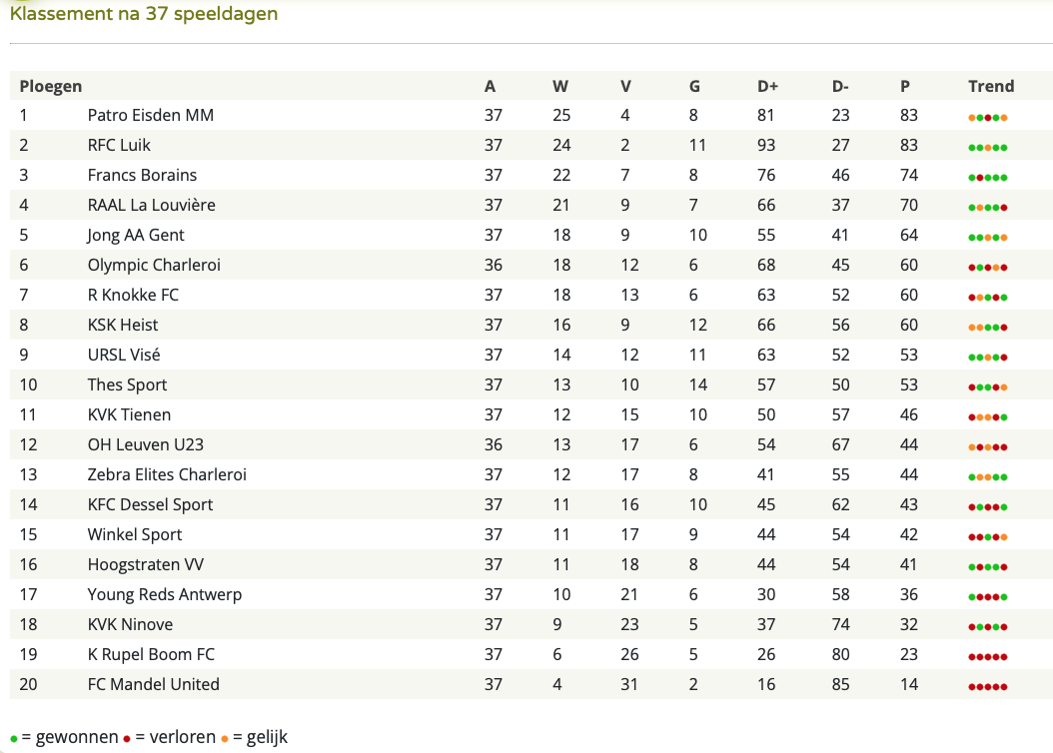
Task: Click the trend dots for Jong AA Gent
Action: click(987, 238)
